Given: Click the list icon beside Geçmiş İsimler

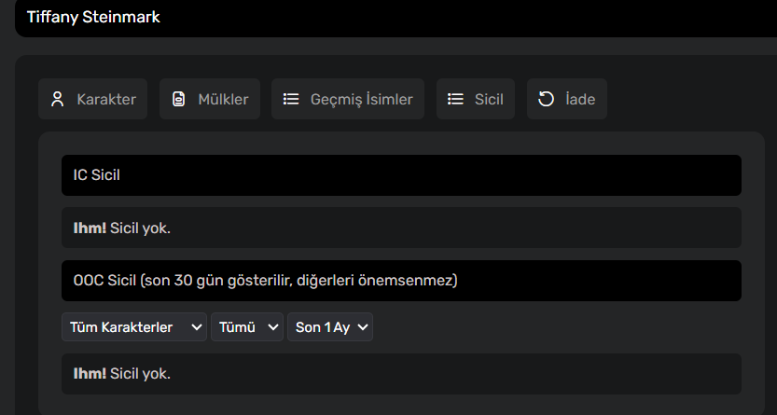Looking at the screenshot, I should [x=291, y=99].
